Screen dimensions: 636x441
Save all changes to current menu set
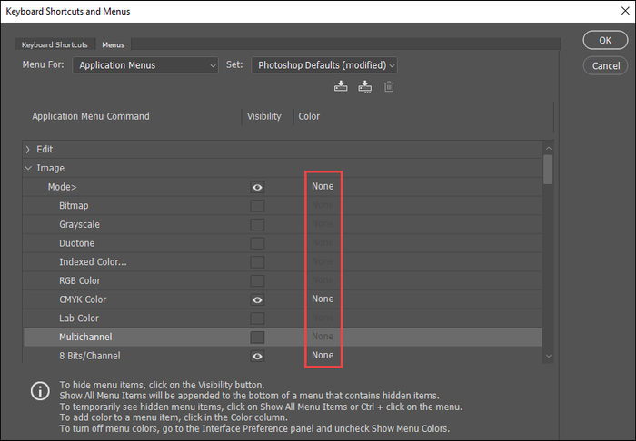tap(341, 87)
